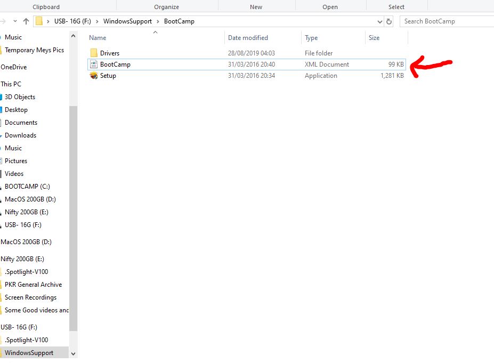This screenshot has width=494, height=363.
Task: Open Screen Recordings folder in sidebar
Action: click(30, 297)
